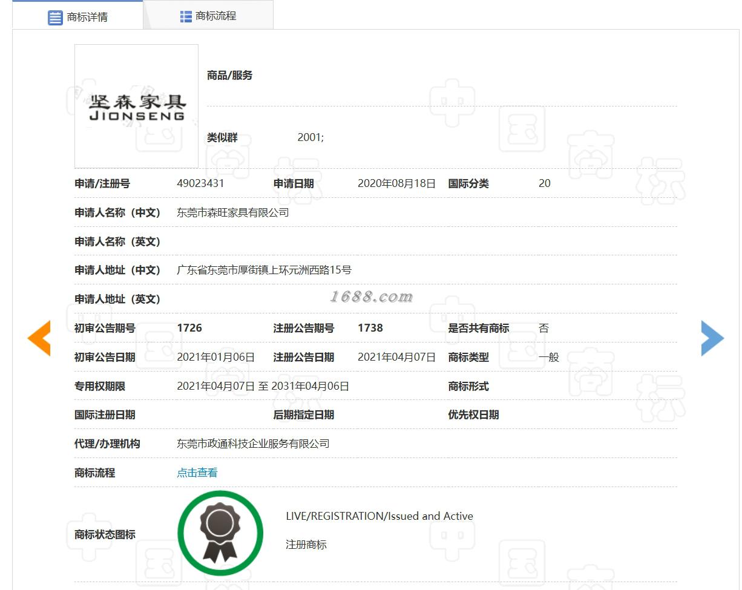This screenshot has width=742, height=590.
Task: Click the 商标状态图标 label
Action: pyautogui.click(x=105, y=534)
